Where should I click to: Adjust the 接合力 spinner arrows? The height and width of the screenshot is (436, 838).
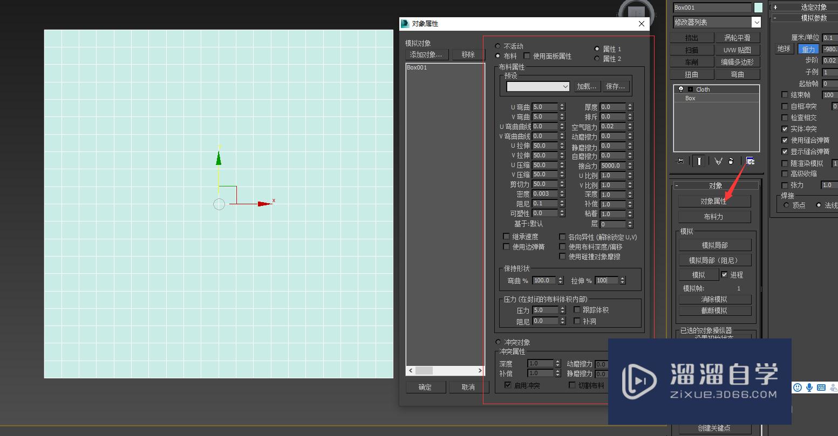630,165
